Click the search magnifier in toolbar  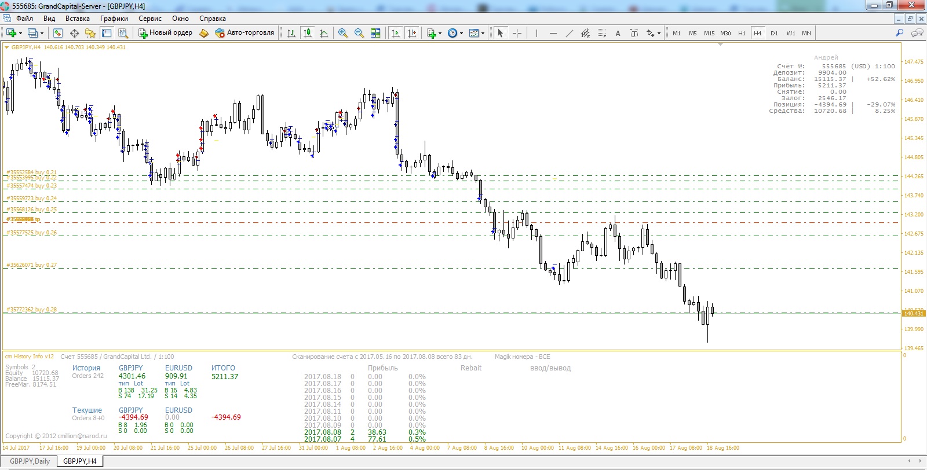tap(899, 33)
